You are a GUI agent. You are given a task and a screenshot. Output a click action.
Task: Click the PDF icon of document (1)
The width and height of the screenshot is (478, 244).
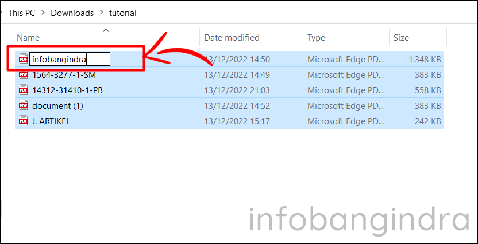[23, 106]
